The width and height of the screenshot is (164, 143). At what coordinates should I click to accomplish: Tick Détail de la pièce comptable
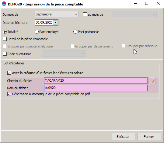coord(5,39)
